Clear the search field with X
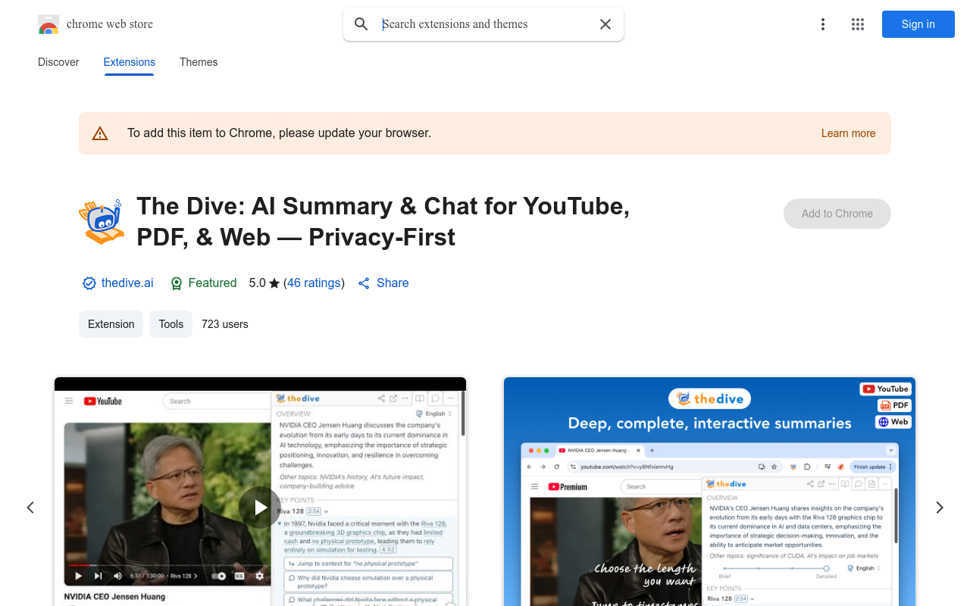 605,24
